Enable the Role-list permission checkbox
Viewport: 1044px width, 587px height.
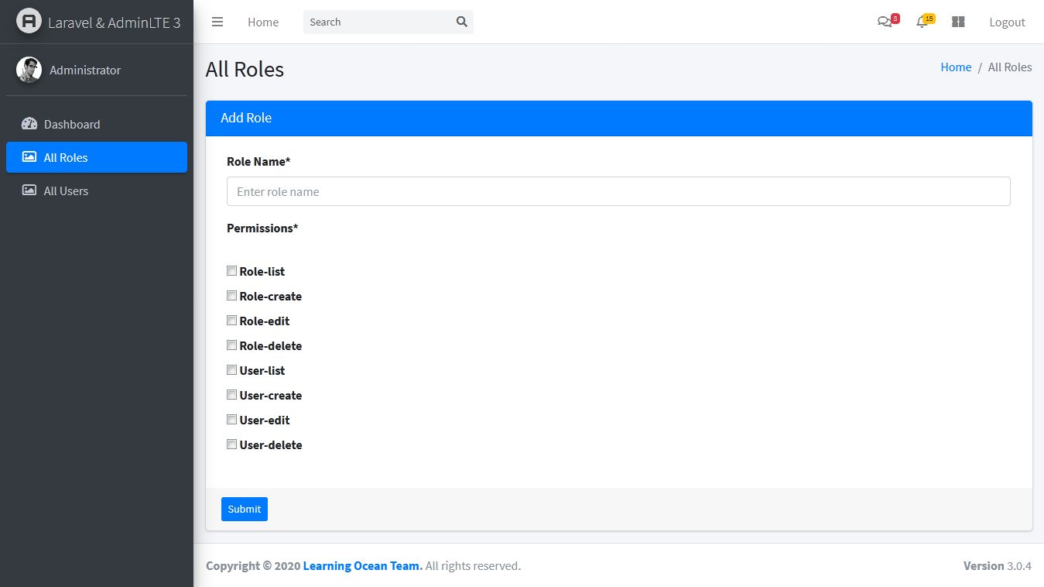point(231,271)
